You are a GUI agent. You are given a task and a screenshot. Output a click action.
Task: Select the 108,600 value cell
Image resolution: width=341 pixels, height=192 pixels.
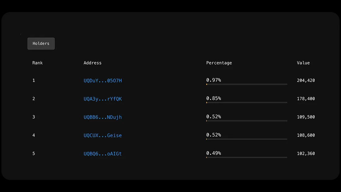[x=306, y=136]
